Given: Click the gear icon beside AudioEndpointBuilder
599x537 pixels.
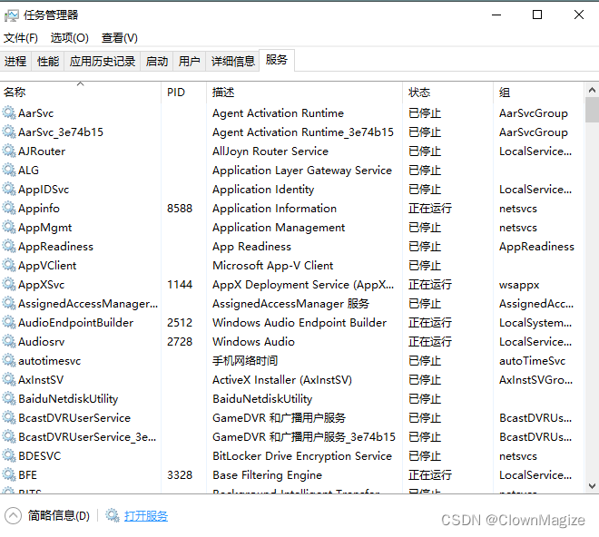Looking at the screenshot, I should point(9,322).
